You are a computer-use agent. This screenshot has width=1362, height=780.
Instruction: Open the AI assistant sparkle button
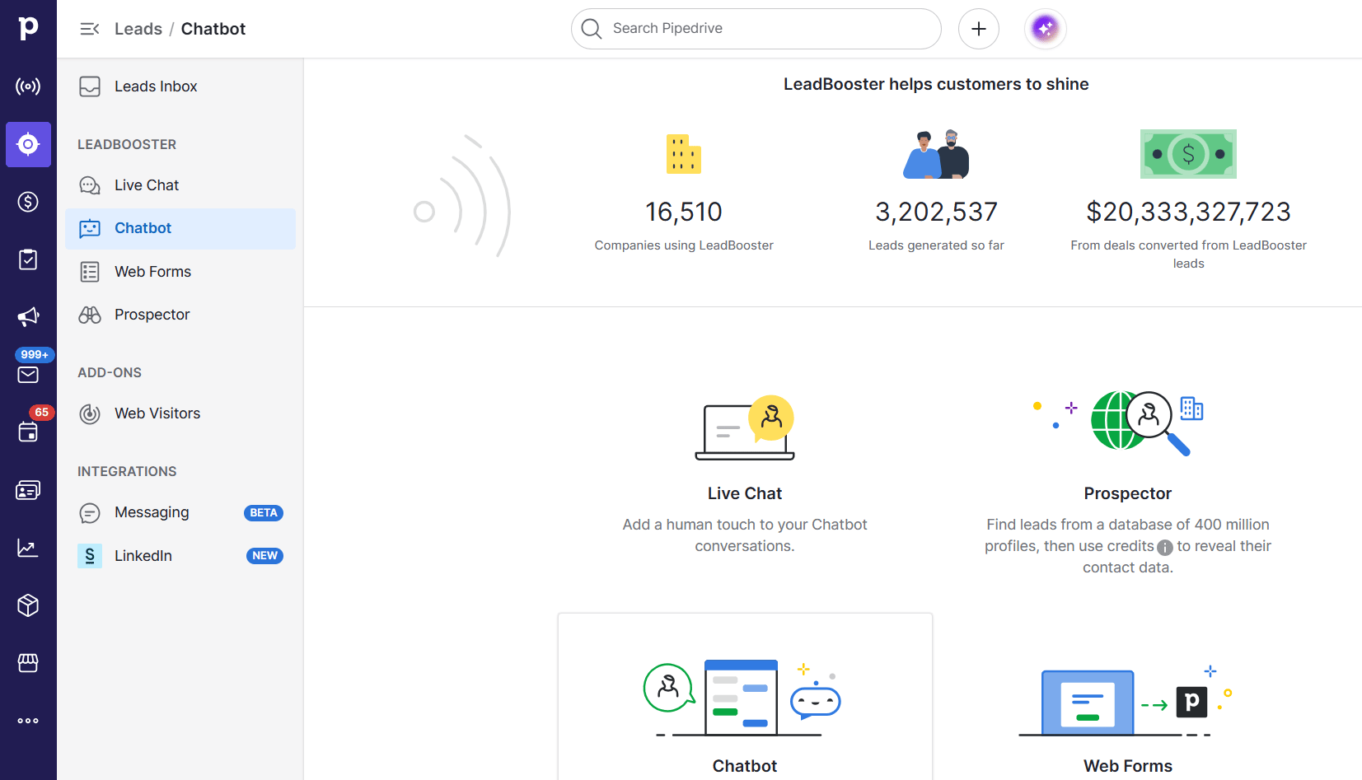[1044, 28]
